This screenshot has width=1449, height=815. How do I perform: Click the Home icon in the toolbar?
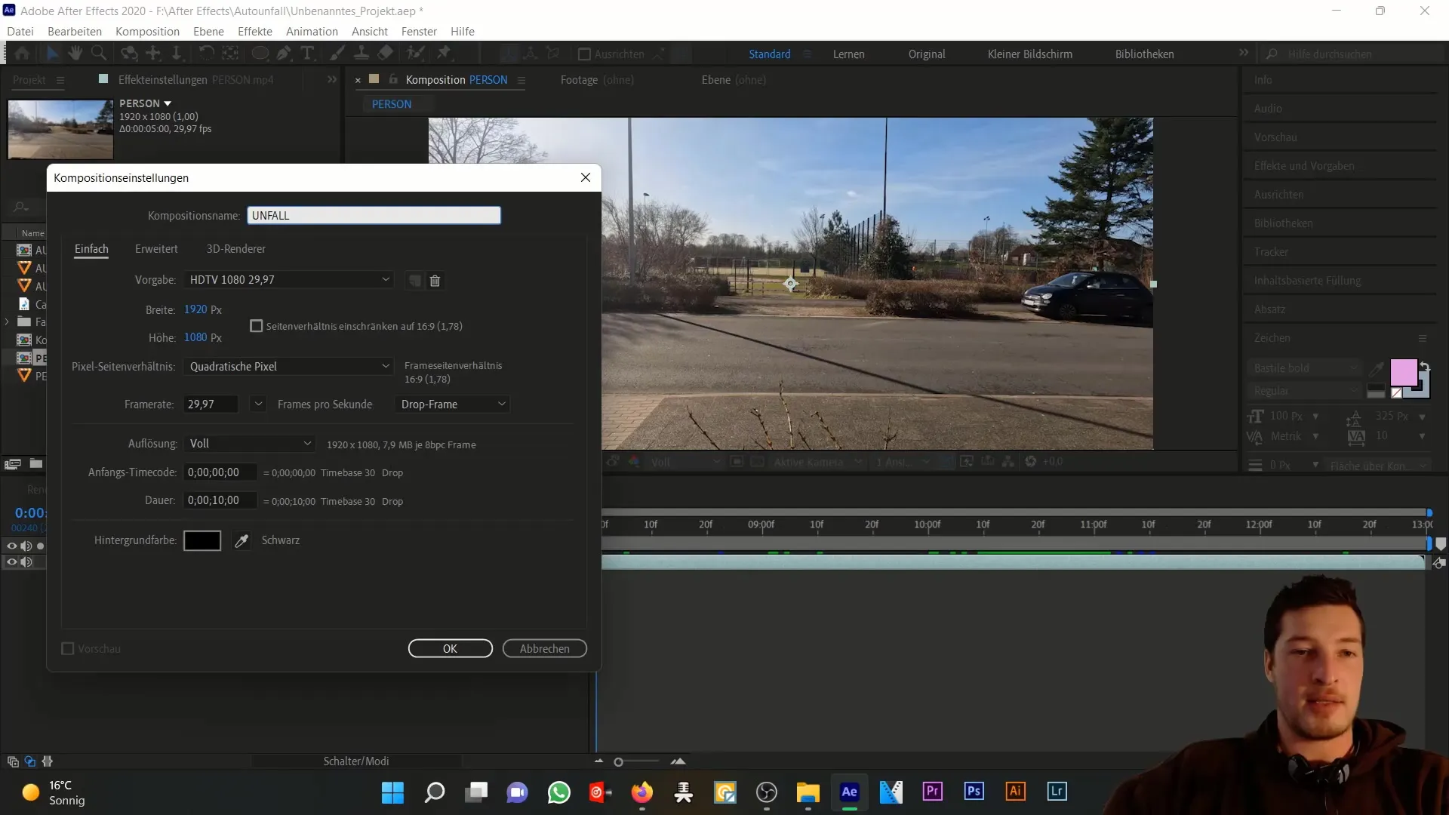click(23, 54)
